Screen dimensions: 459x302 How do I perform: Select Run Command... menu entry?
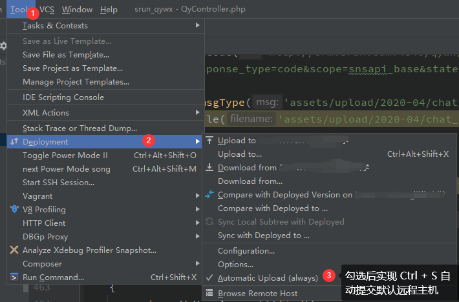pos(105,277)
